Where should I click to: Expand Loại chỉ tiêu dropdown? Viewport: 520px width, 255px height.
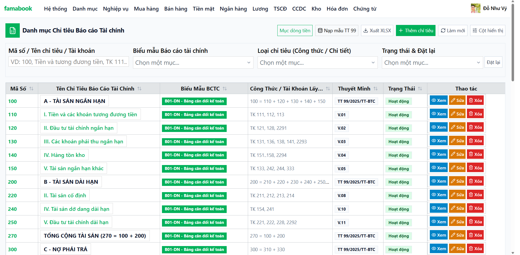317,63
